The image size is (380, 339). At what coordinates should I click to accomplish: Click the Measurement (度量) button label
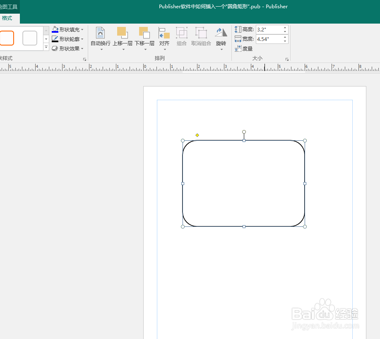pyautogui.click(x=248, y=49)
